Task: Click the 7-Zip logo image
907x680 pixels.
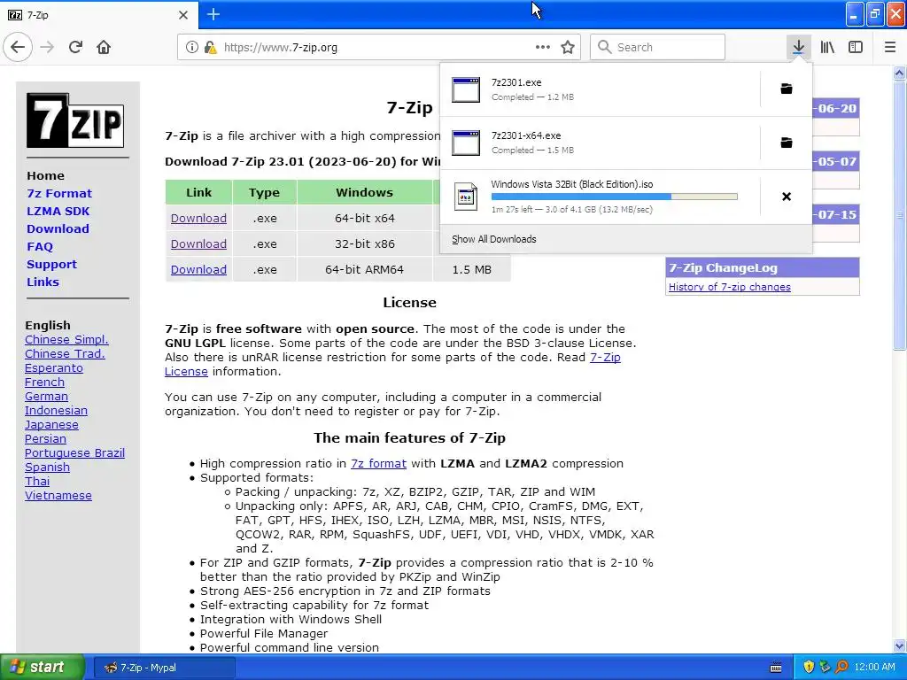Action: [75, 120]
